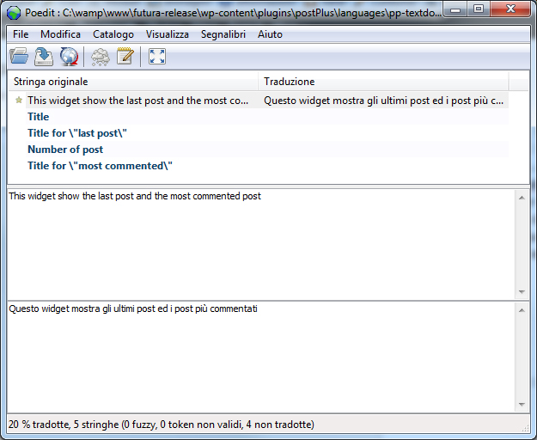Click up arrow of translation pane scrollbar
The height and width of the screenshot is (440, 537).
[x=522, y=310]
